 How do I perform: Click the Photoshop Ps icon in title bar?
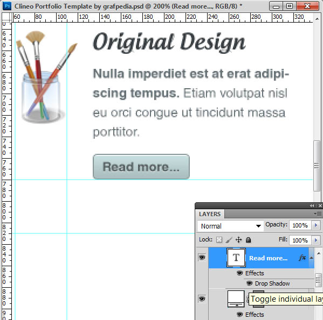coord(7,6)
